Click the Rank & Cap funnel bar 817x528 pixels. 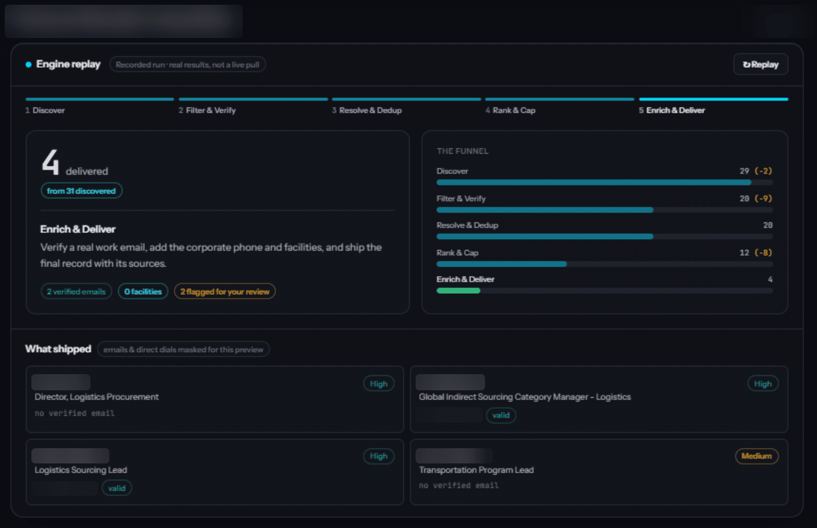604,264
